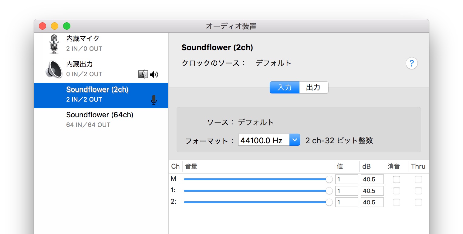The width and height of the screenshot is (463, 234).
Task: Click the channel 2 volume slider
Action: pyautogui.click(x=258, y=202)
